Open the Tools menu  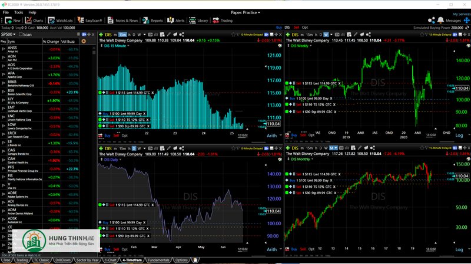click(19, 12)
